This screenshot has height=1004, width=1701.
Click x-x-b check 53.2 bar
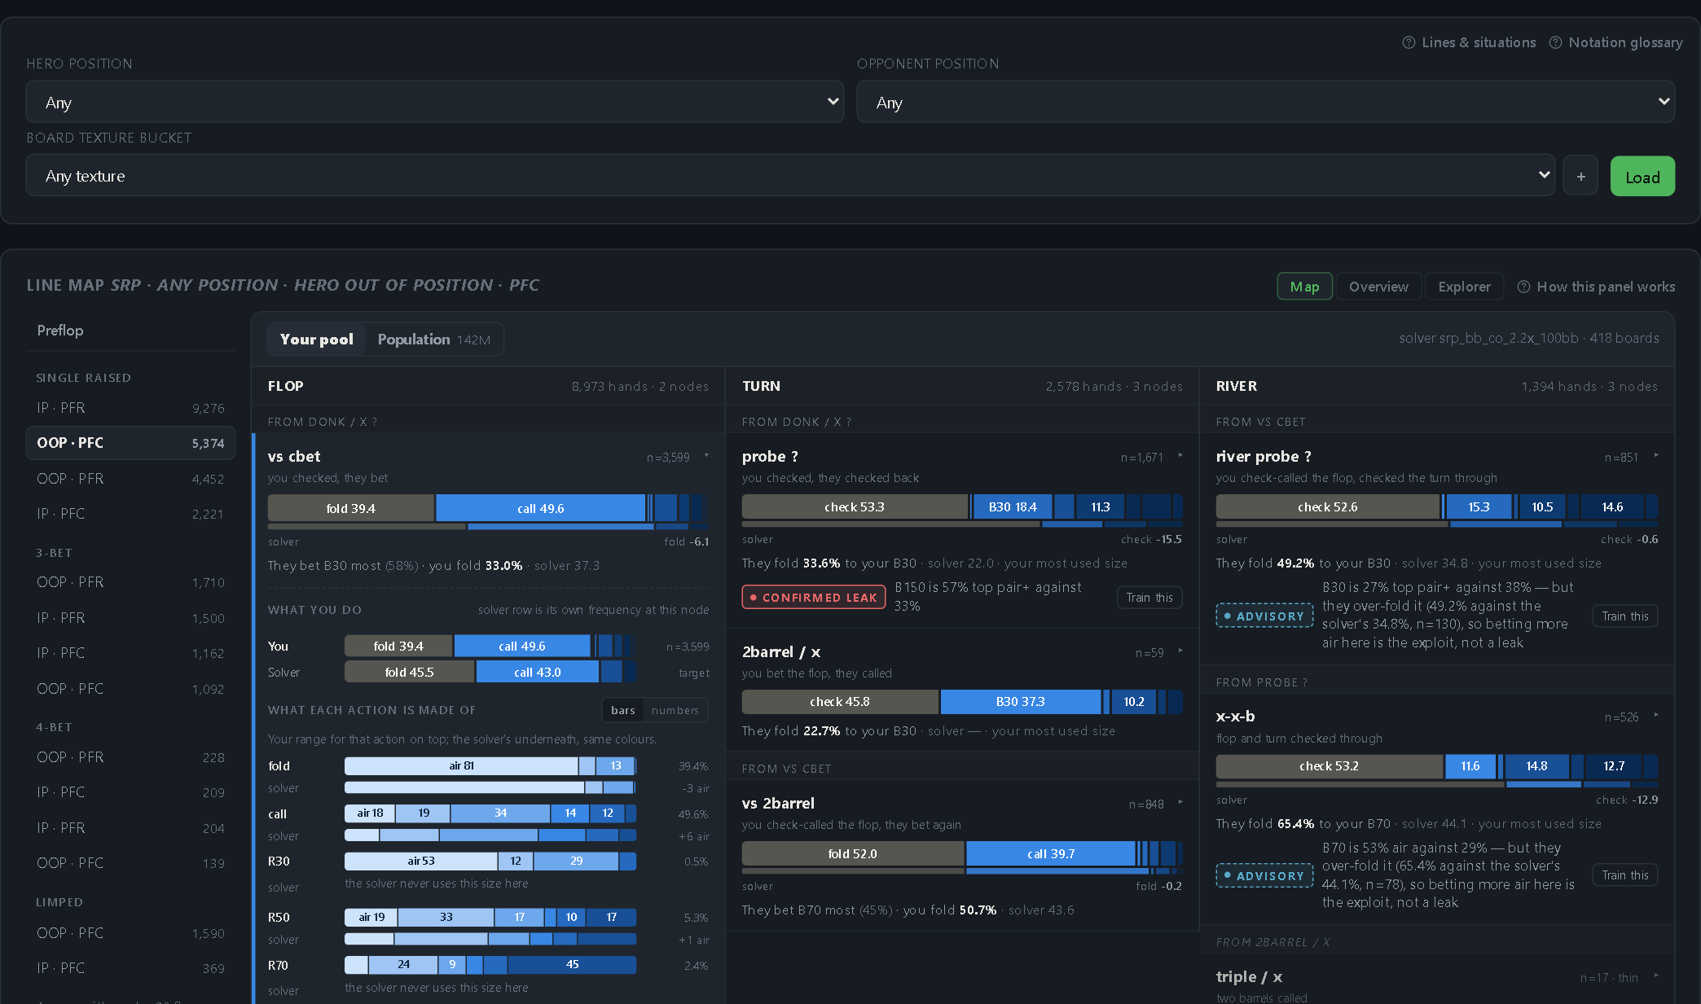(1330, 766)
